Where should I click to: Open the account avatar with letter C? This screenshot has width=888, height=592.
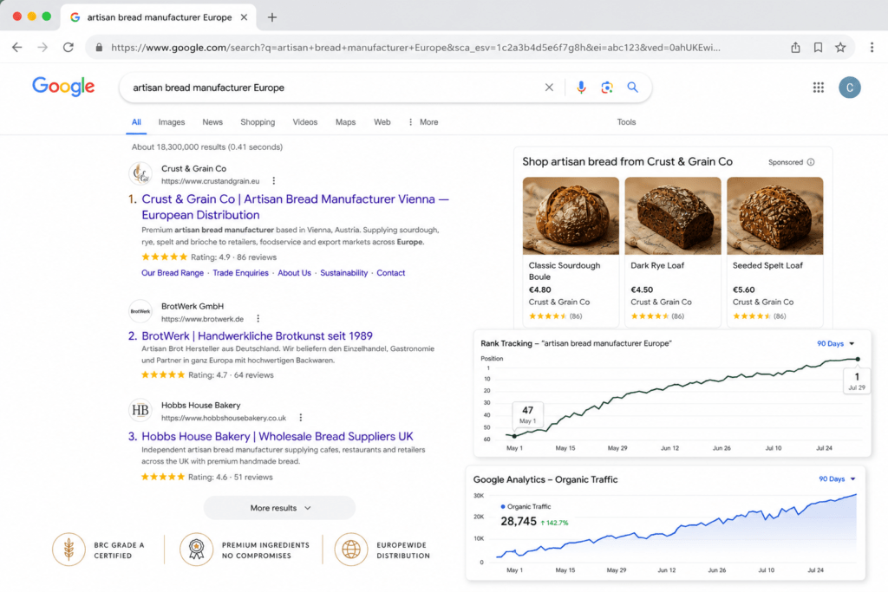(850, 88)
